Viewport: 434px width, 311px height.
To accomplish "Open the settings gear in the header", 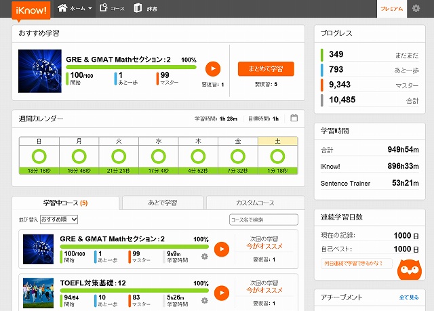I will 416,8.
